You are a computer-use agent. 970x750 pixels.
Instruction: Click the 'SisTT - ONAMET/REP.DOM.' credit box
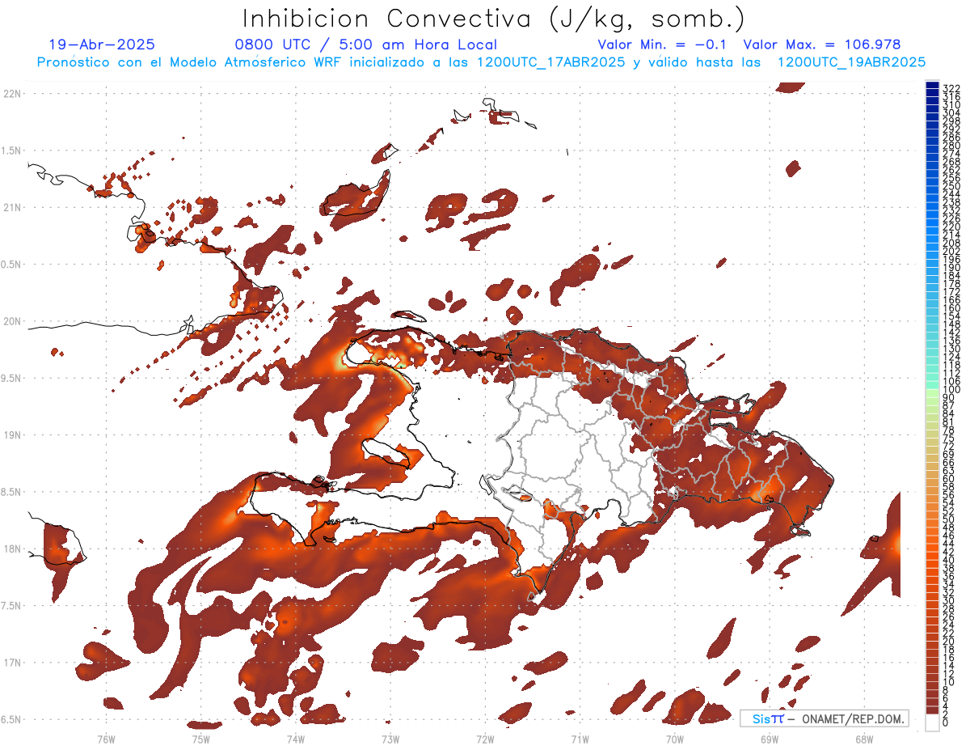pos(824,718)
